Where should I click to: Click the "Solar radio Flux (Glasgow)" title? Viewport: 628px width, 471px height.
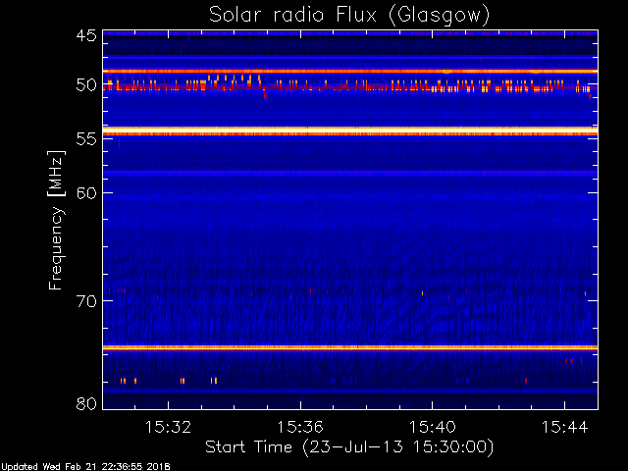point(348,15)
